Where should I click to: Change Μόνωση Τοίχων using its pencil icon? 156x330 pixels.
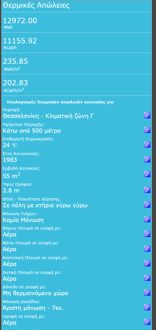147,219
